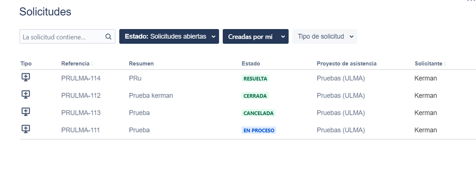Open request PRULMA-112 reference link
The image size is (476, 179).
[x=81, y=96]
